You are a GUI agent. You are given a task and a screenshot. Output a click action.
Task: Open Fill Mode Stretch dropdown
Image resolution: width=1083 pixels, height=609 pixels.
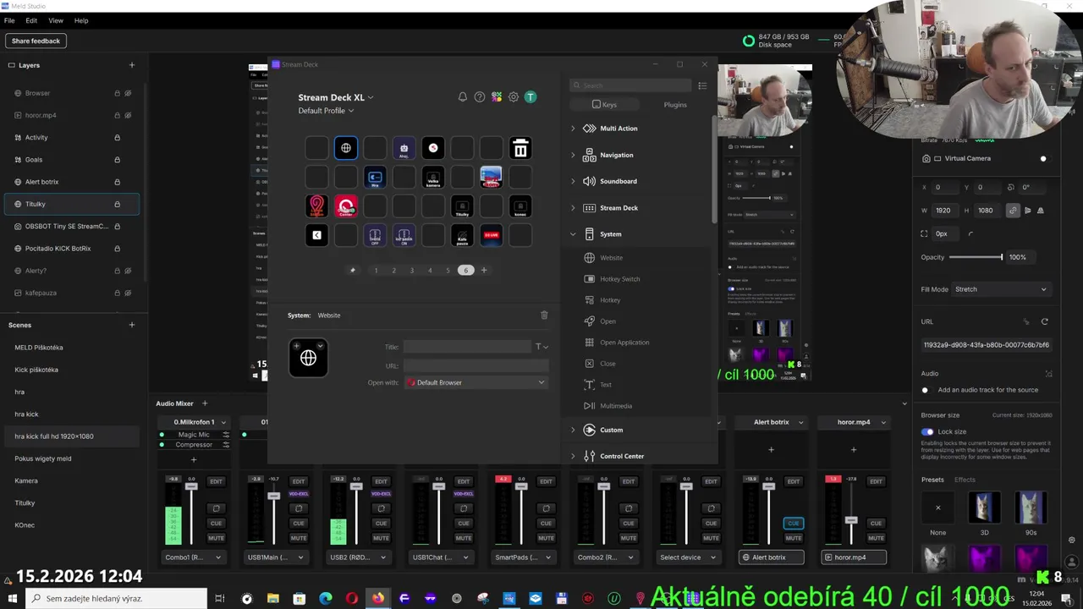pyautogui.click(x=1001, y=289)
